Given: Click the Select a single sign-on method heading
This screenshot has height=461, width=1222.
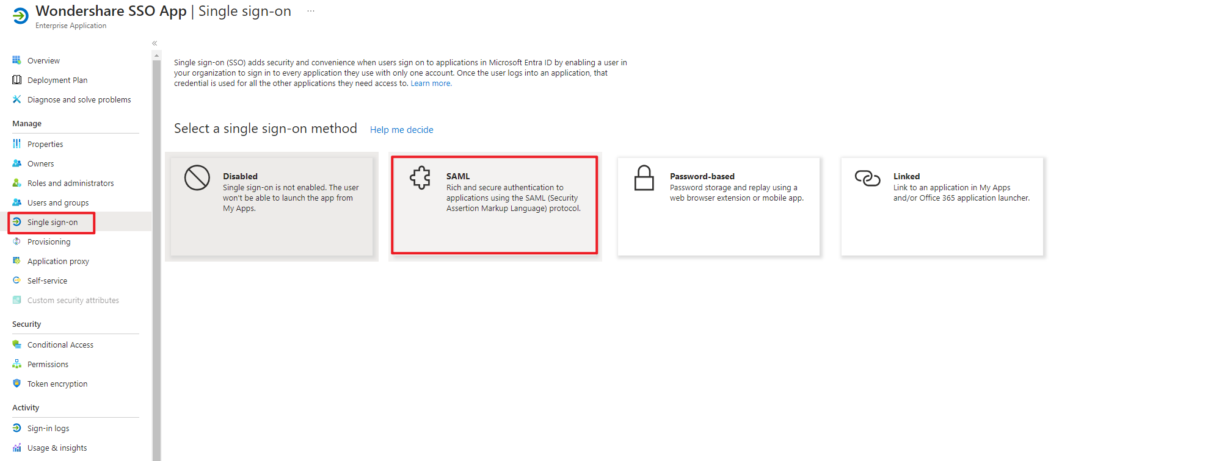Looking at the screenshot, I should tap(266, 129).
